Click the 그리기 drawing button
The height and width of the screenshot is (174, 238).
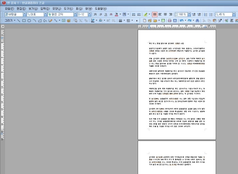(9, 20)
